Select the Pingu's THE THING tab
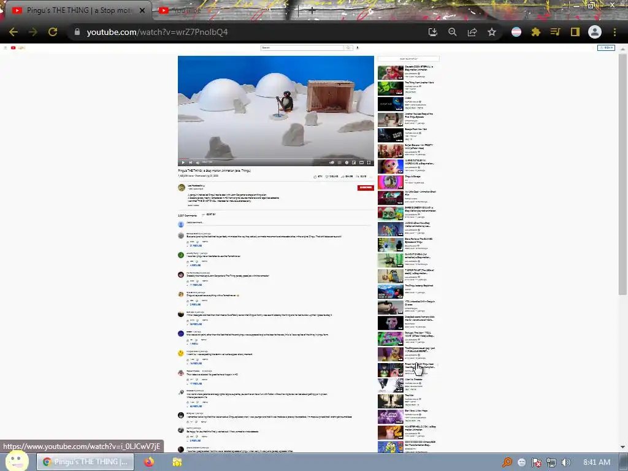The image size is (628, 471). (76, 10)
